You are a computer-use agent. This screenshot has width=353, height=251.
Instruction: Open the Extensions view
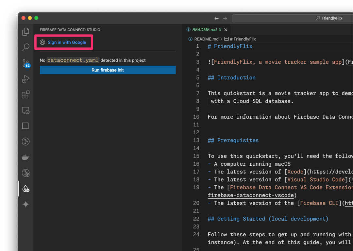click(x=25, y=94)
